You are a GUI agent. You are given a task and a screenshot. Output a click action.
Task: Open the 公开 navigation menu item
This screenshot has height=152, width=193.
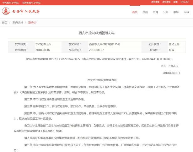coord(166,12)
